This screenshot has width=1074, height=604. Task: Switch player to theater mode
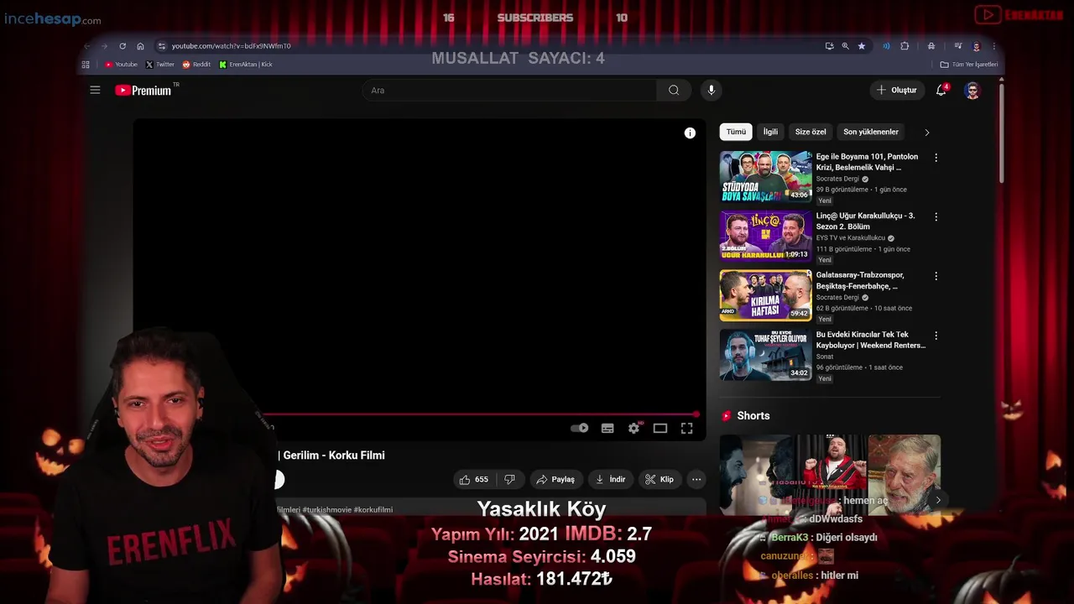[x=660, y=428]
